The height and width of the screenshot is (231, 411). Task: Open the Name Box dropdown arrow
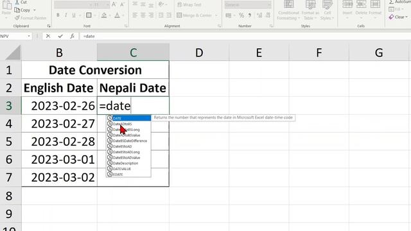point(29,36)
